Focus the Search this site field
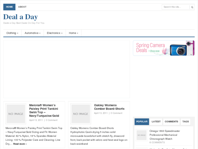This screenshot has width=198, height=149. click(x=176, y=7)
